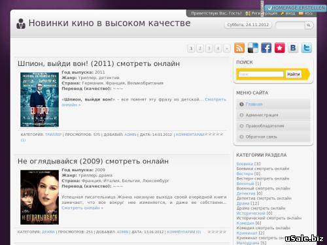Open Криминал category in sidebar

pos(247,233)
